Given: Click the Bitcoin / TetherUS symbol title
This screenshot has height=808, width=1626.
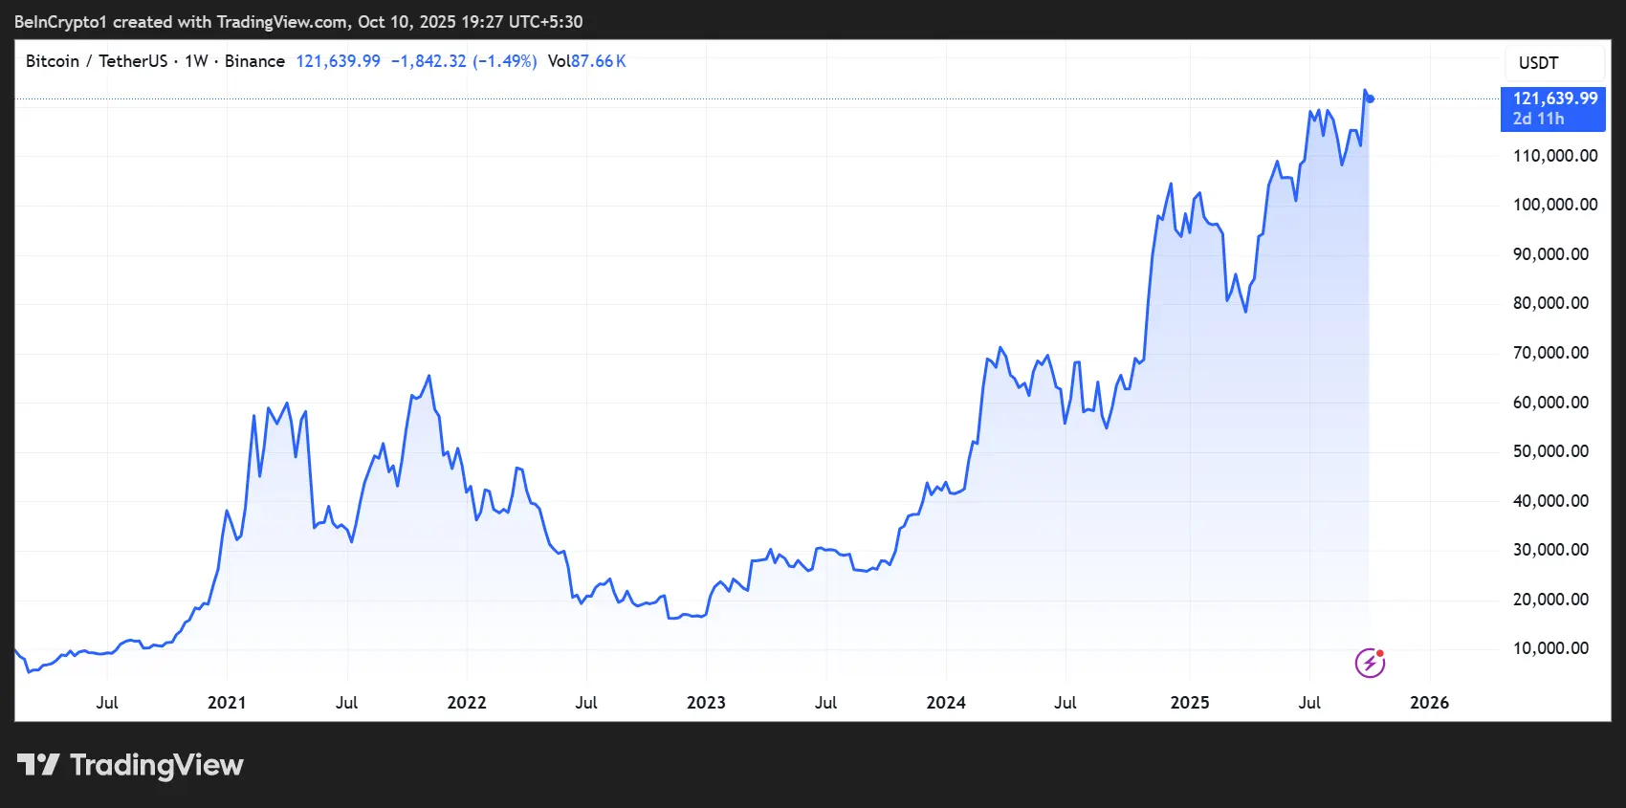Looking at the screenshot, I should (x=96, y=61).
